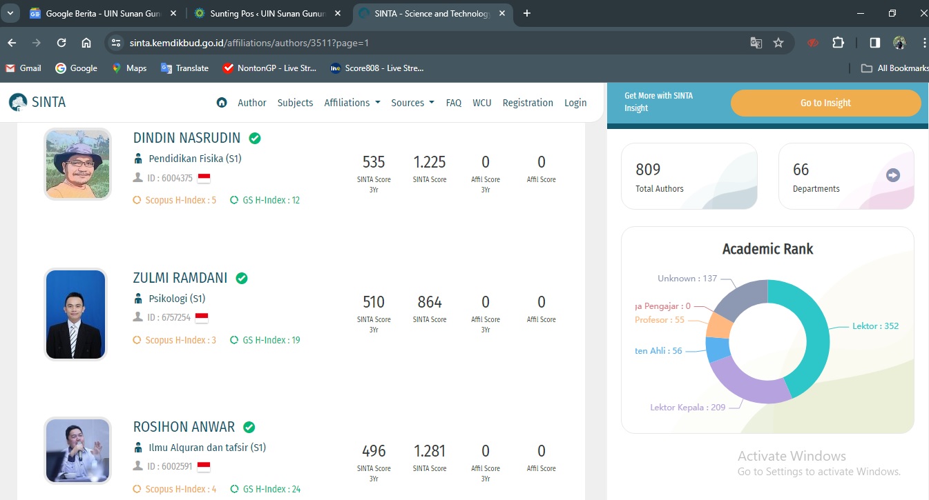Screen dimensions: 929x500
Task: Click the SINTA logo
Action: tap(37, 102)
